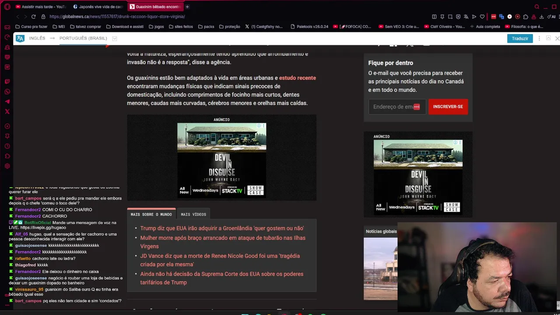
Task: Open the ad blocker shield icon
Action: [x=458, y=17]
